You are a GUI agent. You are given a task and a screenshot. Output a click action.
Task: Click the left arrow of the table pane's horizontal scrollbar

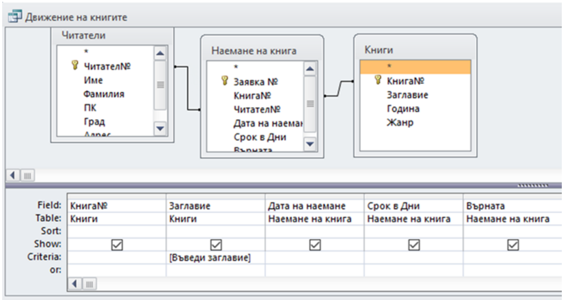click(13, 176)
